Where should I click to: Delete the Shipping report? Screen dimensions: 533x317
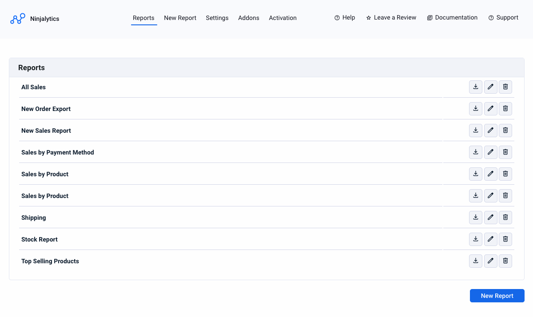click(505, 217)
